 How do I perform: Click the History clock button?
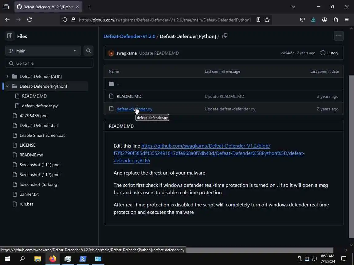click(x=329, y=53)
